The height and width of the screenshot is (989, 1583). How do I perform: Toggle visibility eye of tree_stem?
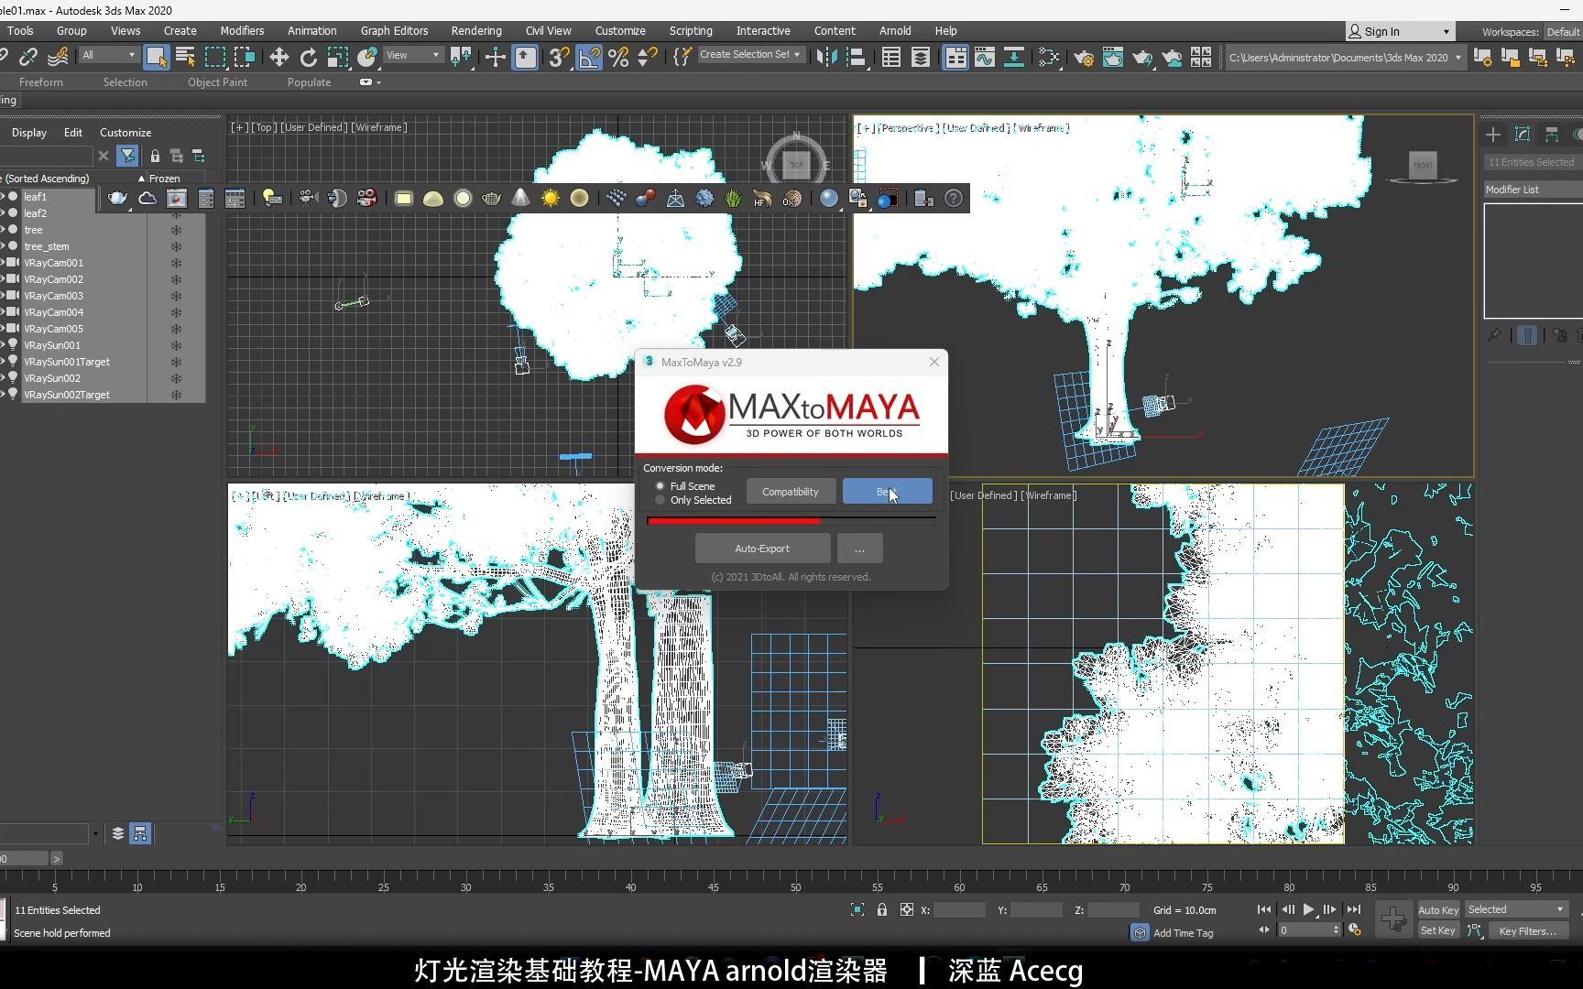coord(3,246)
